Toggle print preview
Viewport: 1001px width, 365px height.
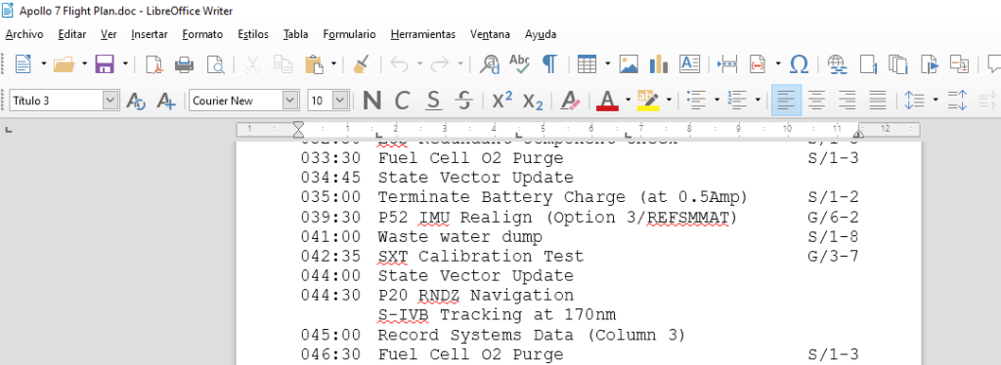(x=215, y=63)
